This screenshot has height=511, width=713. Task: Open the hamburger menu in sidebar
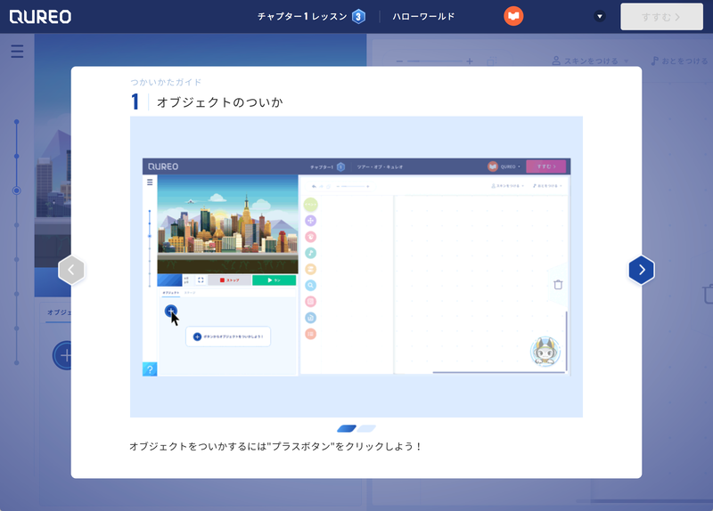pos(17,52)
